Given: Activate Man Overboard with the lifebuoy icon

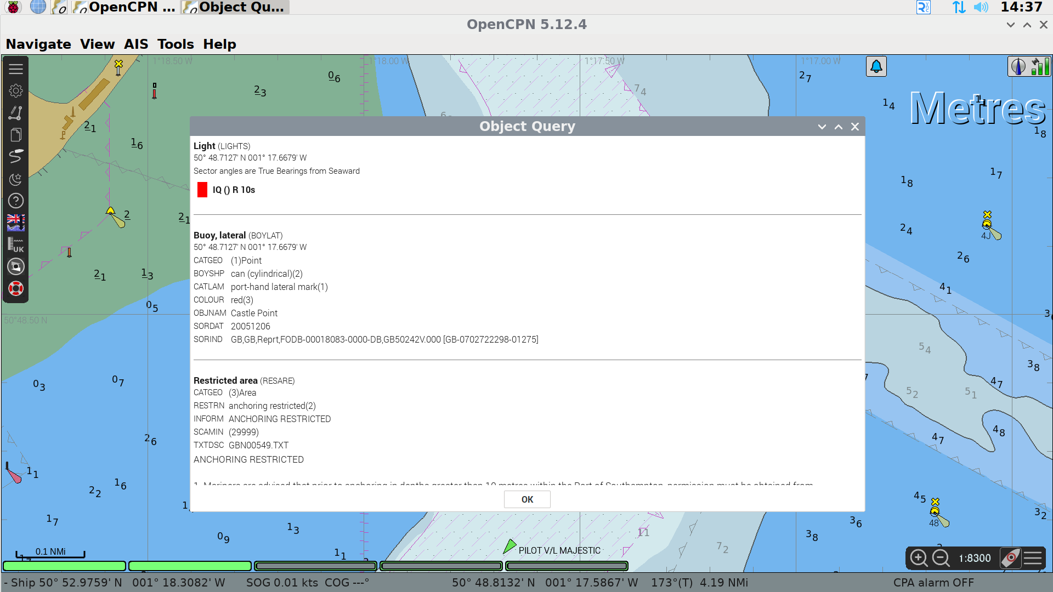Looking at the screenshot, I should click(x=15, y=288).
